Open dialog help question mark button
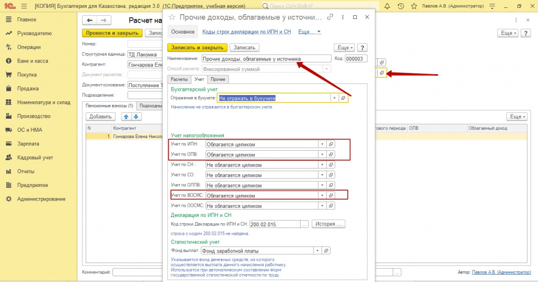Viewport: 538px width, 282px height. click(x=362, y=48)
